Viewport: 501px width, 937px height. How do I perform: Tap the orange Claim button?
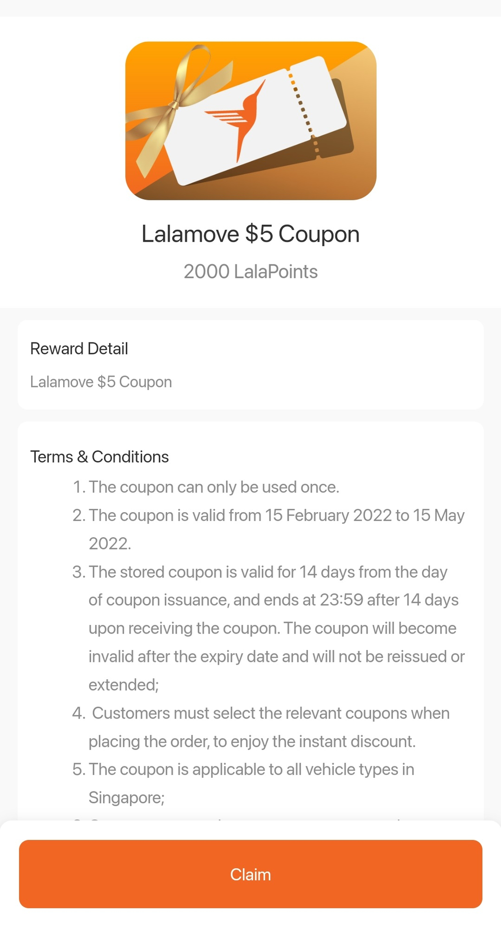[x=250, y=874]
